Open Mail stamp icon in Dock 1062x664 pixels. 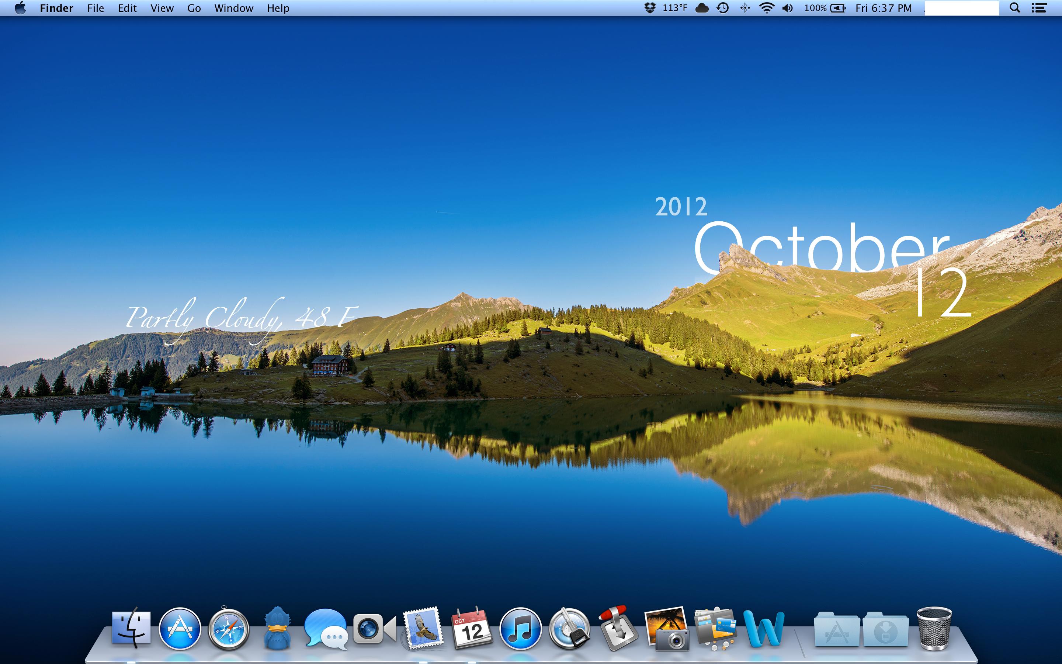pos(422,629)
